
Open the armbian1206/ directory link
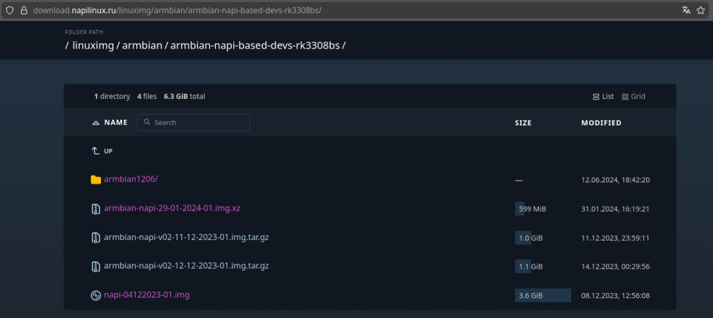pos(131,180)
